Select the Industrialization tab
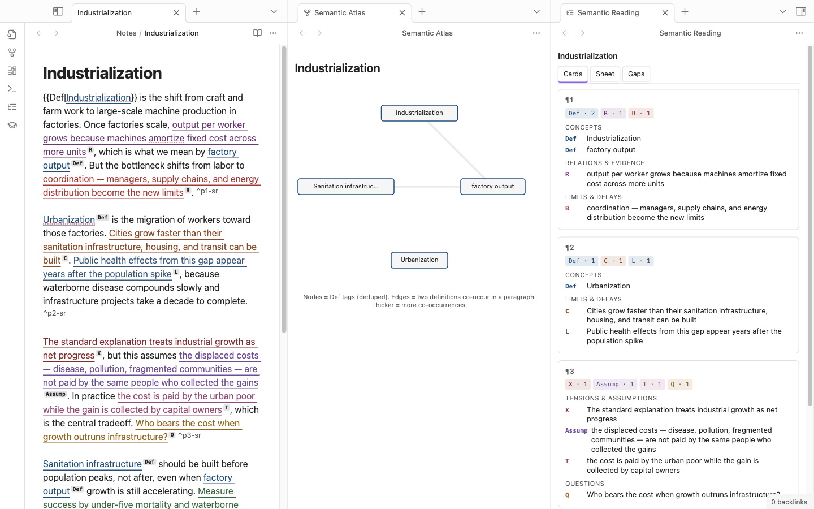The height and width of the screenshot is (509, 814). coord(129,12)
